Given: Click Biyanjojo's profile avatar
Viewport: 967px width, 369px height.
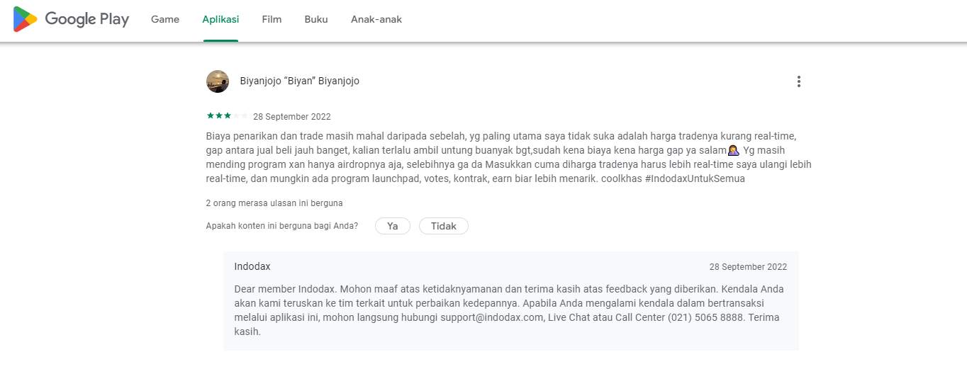Looking at the screenshot, I should [218, 81].
